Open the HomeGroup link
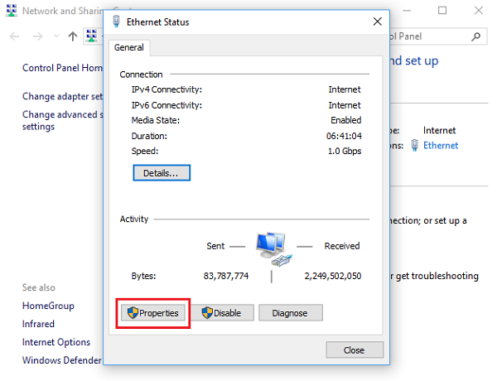 coord(48,306)
